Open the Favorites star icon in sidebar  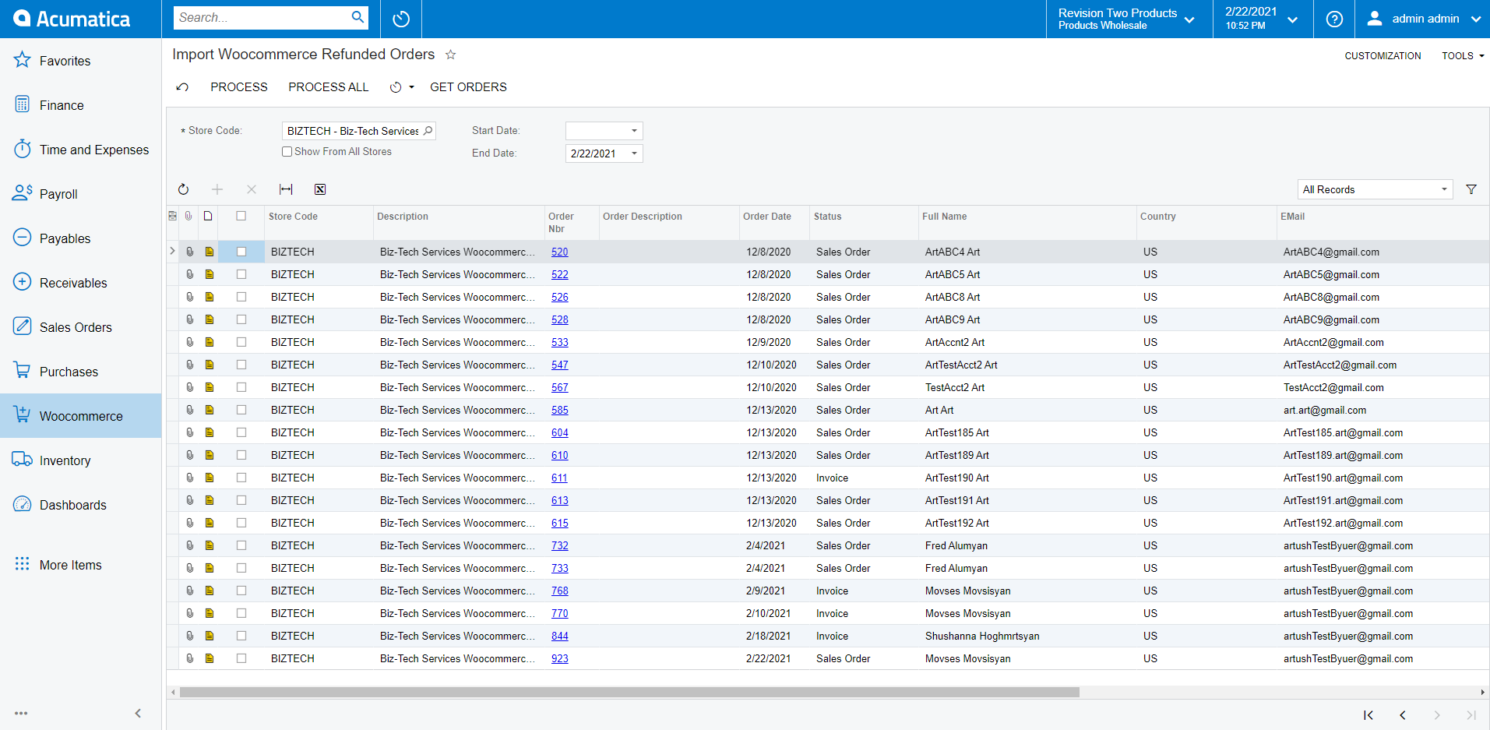[x=23, y=60]
